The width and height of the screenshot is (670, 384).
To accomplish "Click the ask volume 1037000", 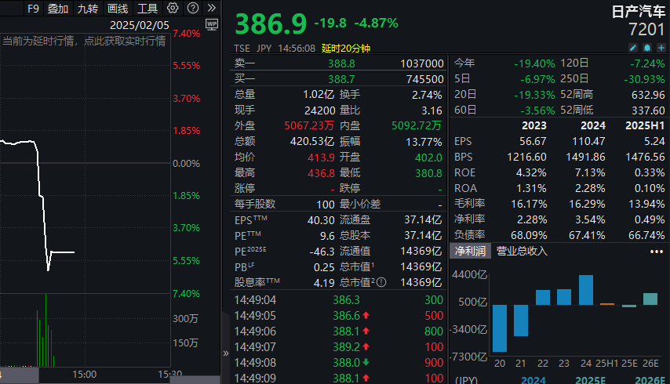I will pos(422,63).
